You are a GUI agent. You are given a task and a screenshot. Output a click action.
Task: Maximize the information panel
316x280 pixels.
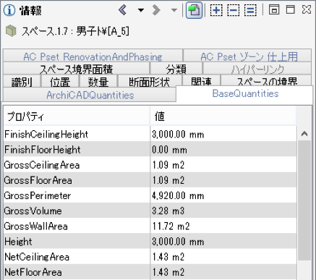[x=291, y=9]
